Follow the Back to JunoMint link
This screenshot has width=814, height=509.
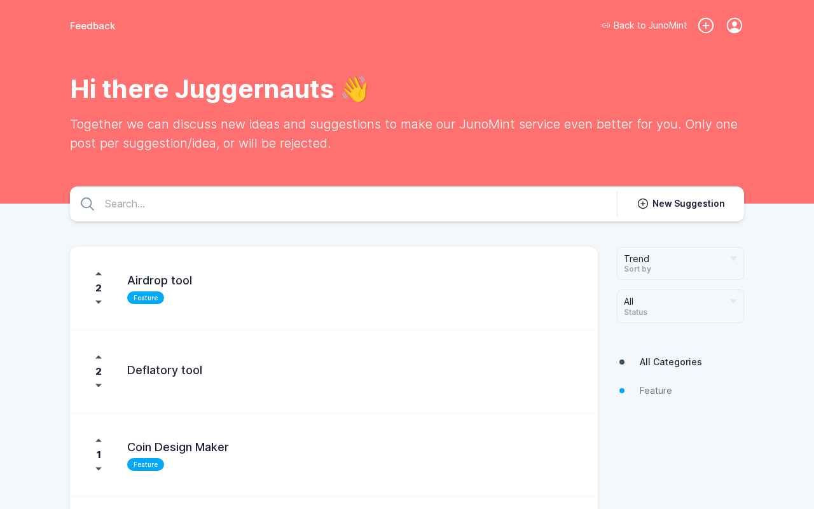[644, 25]
